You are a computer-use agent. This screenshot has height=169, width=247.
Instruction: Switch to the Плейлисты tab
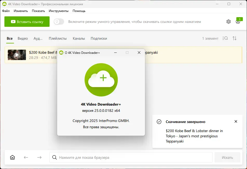(x=58, y=38)
